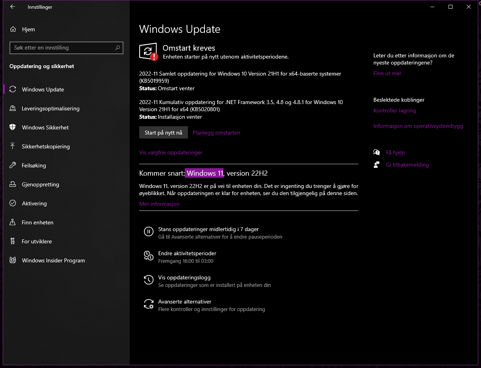Go to the Aktivering page
Screen dimensions: 481x368
click(66, 203)
